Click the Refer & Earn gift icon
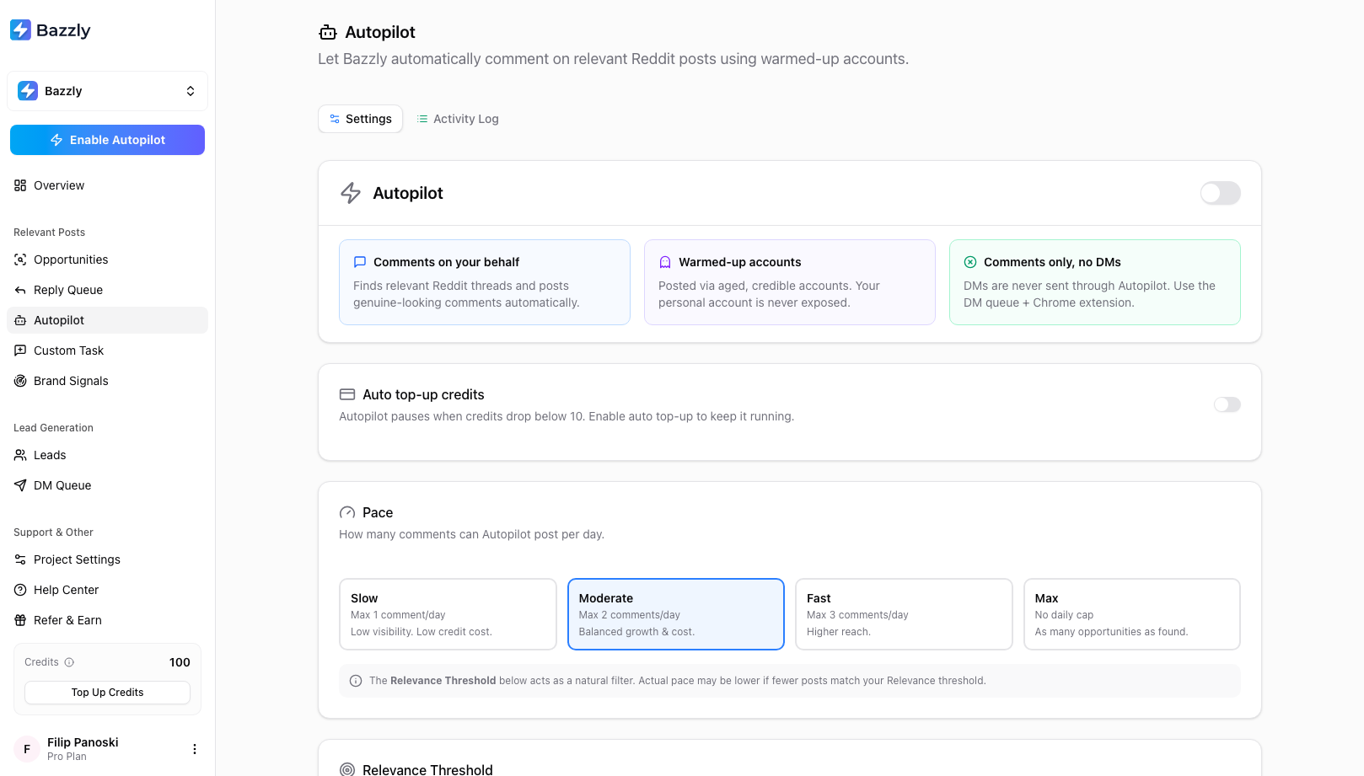The image size is (1364, 776). (x=20, y=620)
